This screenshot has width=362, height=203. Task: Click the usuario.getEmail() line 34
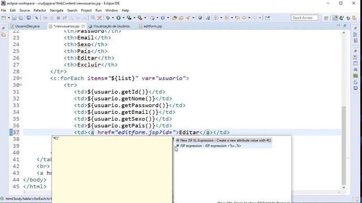pos(124,112)
